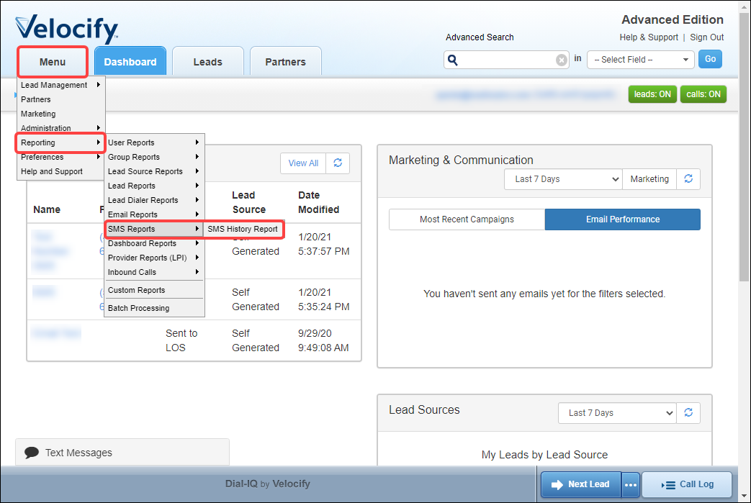The width and height of the screenshot is (751, 503).
Task: Click the Date Modified column header
Action: tap(318, 202)
